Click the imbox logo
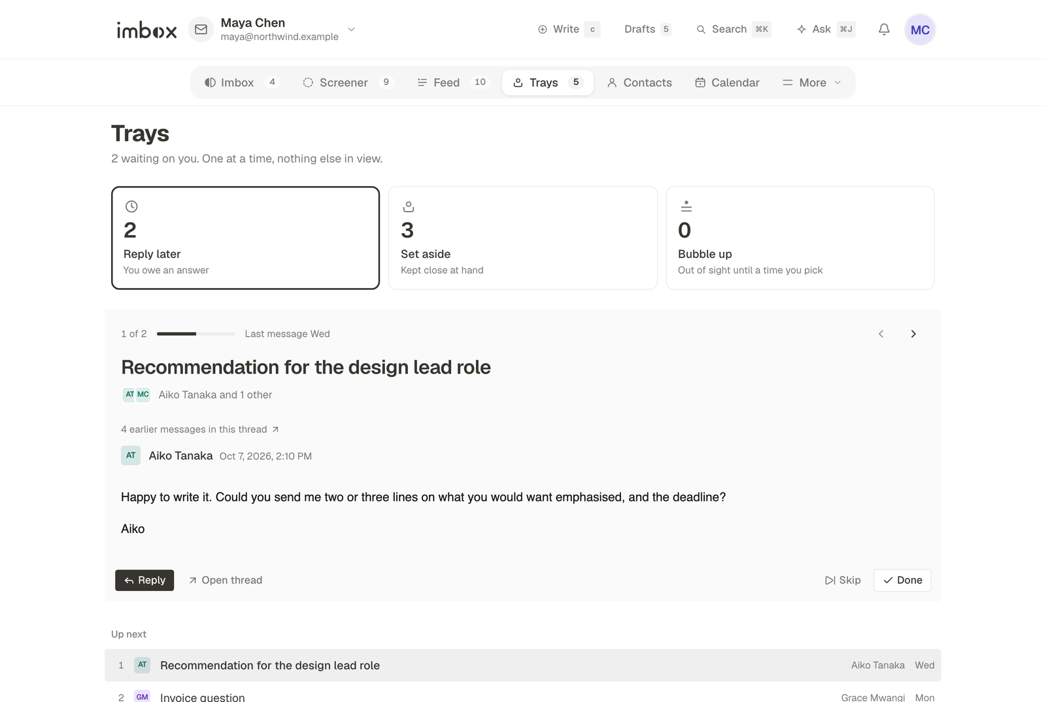1046x702 pixels. pyautogui.click(x=146, y=30)
